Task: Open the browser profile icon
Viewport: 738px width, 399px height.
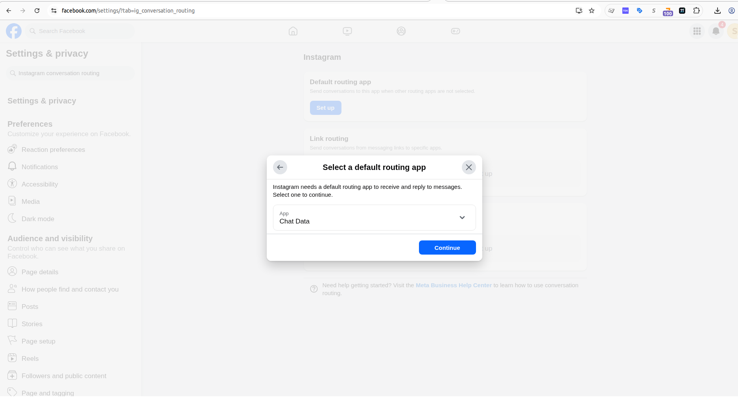Action: (x=732, y=11)
